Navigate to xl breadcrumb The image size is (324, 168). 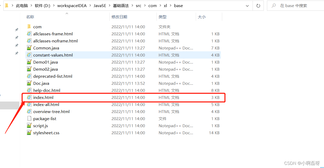[165, 5]
